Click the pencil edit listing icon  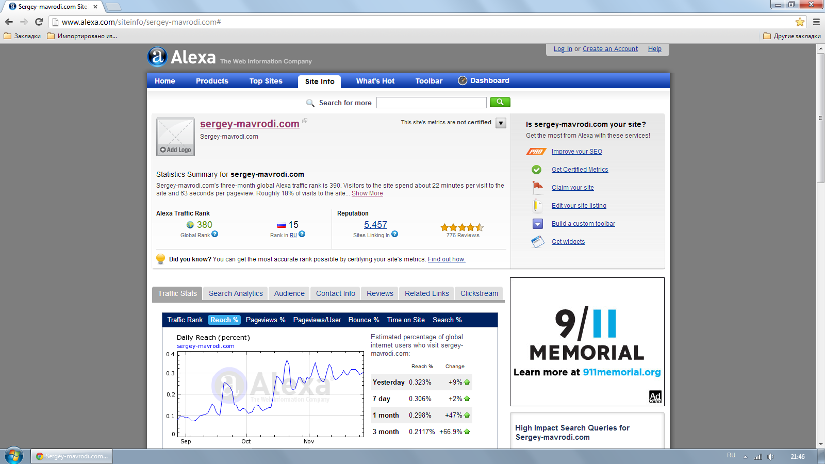pyautogui.click(x=537, y=205)
